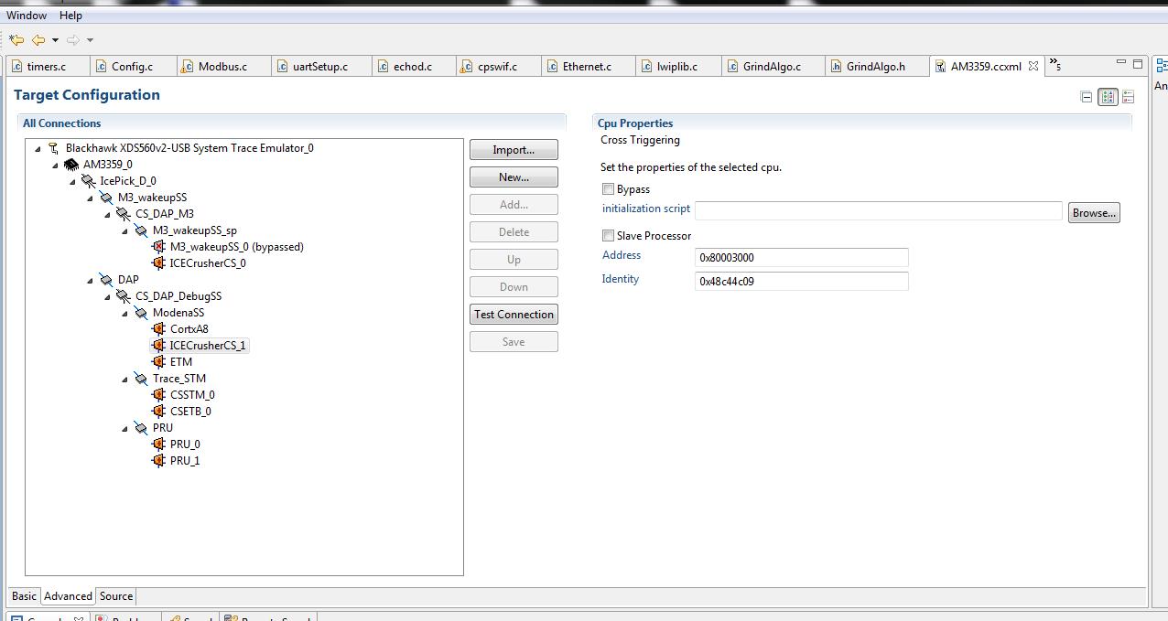The image size is (1168, 621).
Task: Click the collapse-all icon in Target Configuration
Action: click(x=1087, y=97)
